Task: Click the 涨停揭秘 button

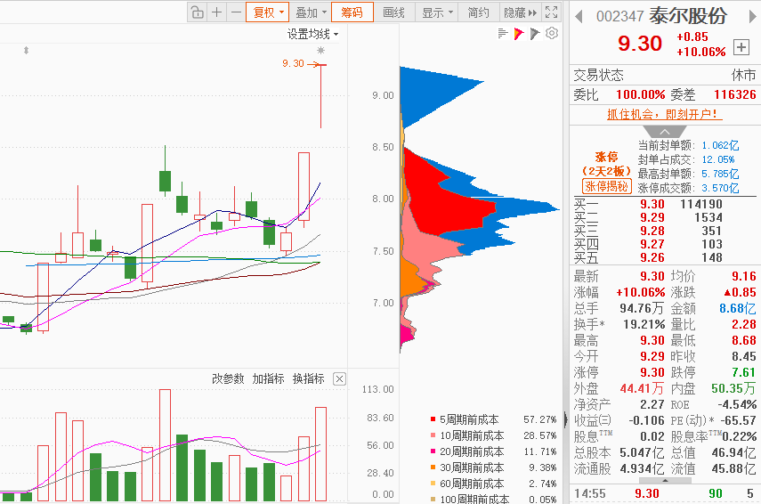Action: [x=607, y=186]
